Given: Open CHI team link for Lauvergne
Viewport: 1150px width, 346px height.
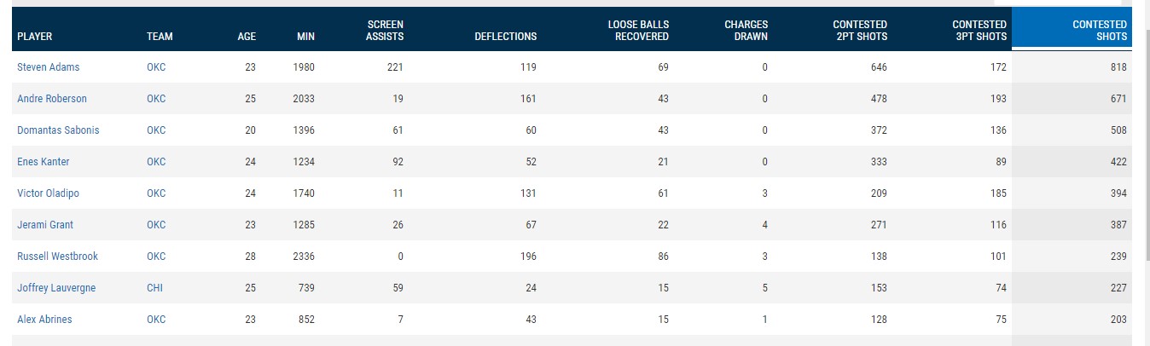Looking at the screenshot, I should [155, 288].
